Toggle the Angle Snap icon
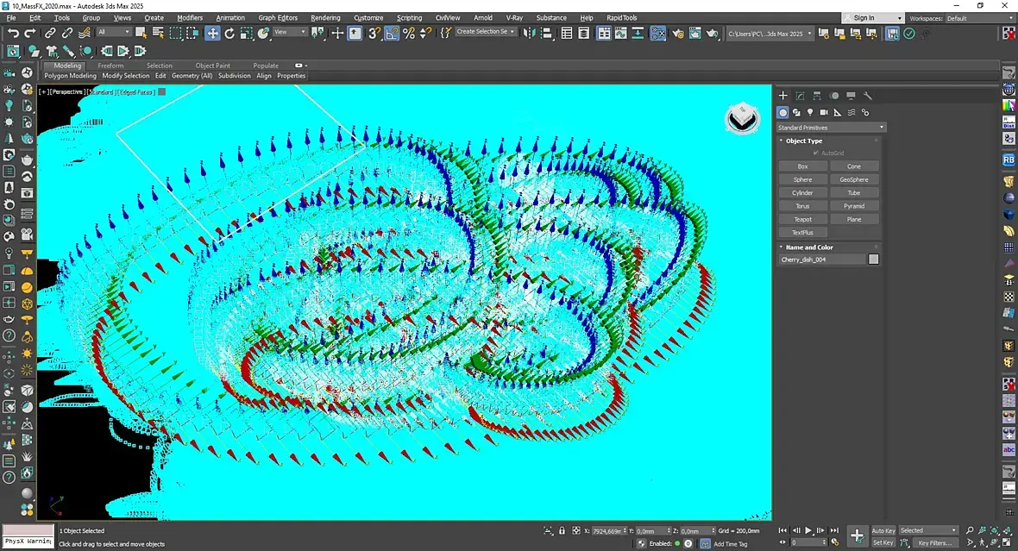Viewport: 1018px width, 551px height. pos(392,33)
